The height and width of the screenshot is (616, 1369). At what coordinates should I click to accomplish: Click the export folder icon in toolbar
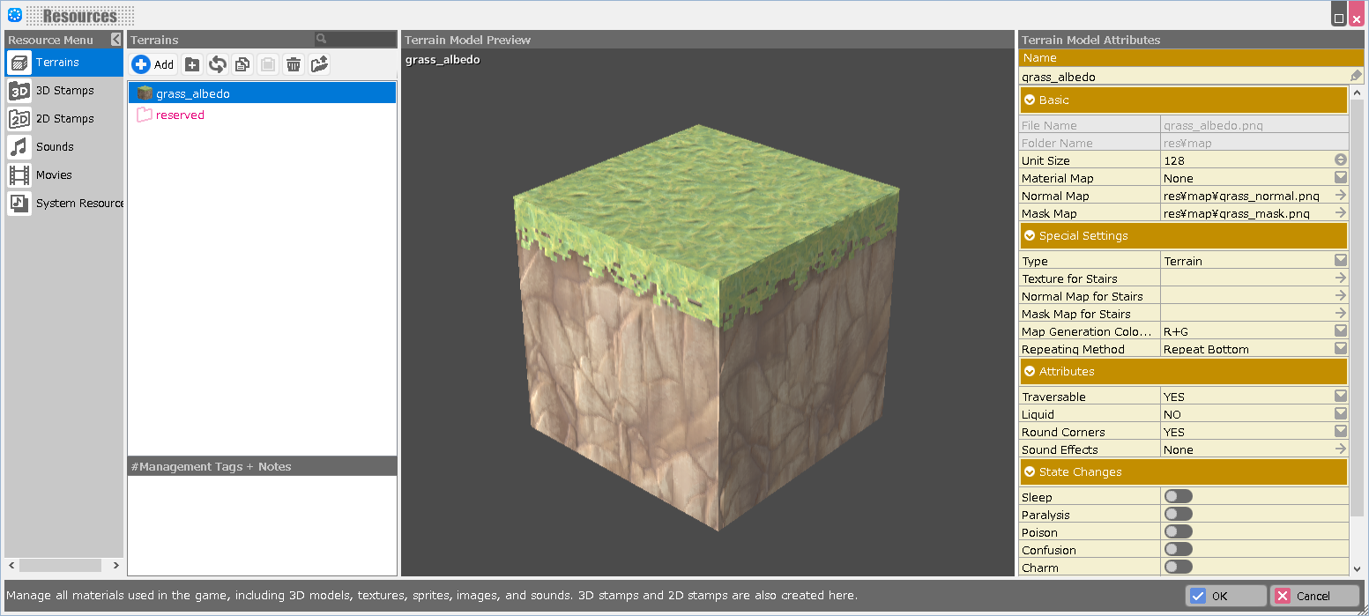tap(319, 64)
